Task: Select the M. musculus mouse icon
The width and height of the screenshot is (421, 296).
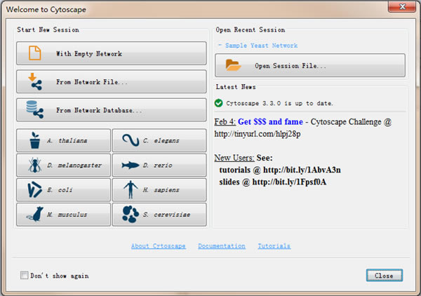Action: tap(34, 214)
